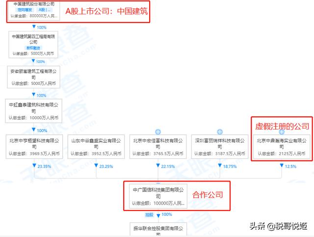The image size is (314, 237).
Task: Click the 22.15% shareholding label
Action: click(168, 166)
